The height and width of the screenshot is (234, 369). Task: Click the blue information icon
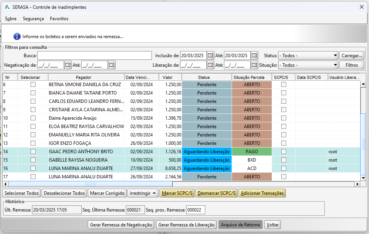[x=17, y=37]
